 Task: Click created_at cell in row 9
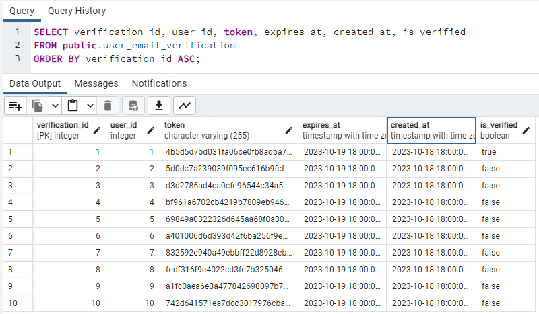click(431, 286)
